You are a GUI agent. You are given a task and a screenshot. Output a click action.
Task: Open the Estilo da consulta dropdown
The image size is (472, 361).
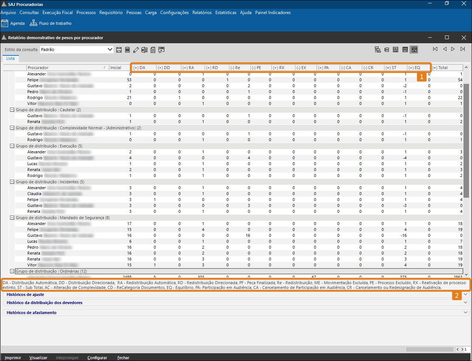click(110, 50)
